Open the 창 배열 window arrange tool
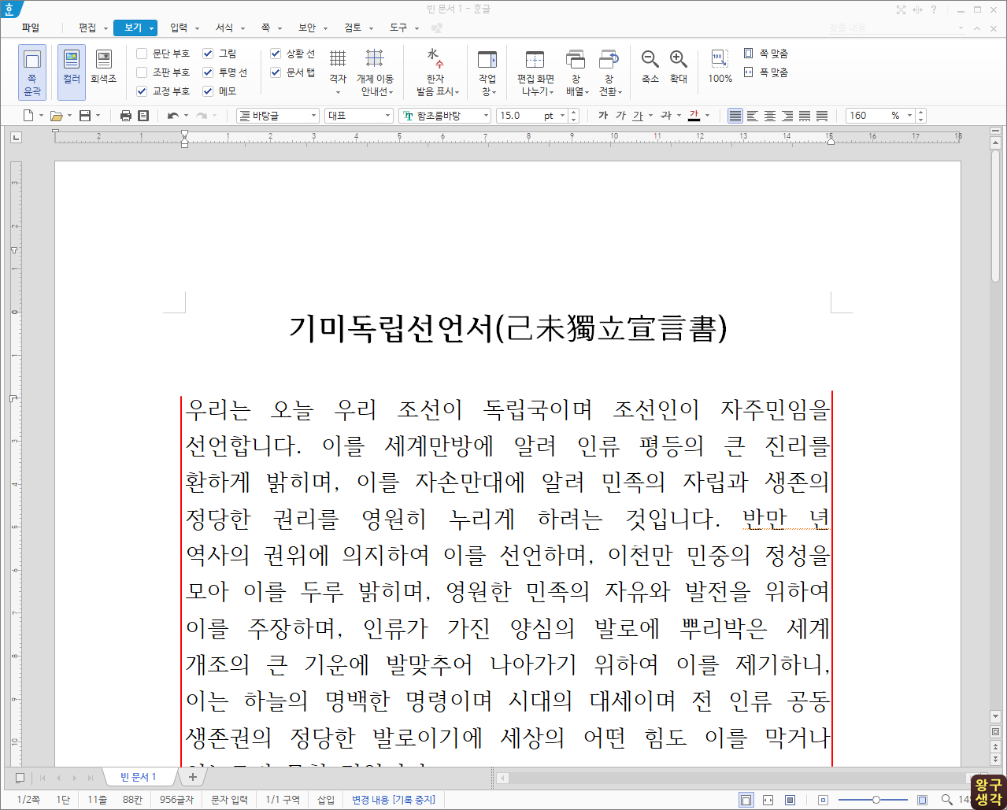Viewport: 1007px width, 810px height. coord(576,72)
